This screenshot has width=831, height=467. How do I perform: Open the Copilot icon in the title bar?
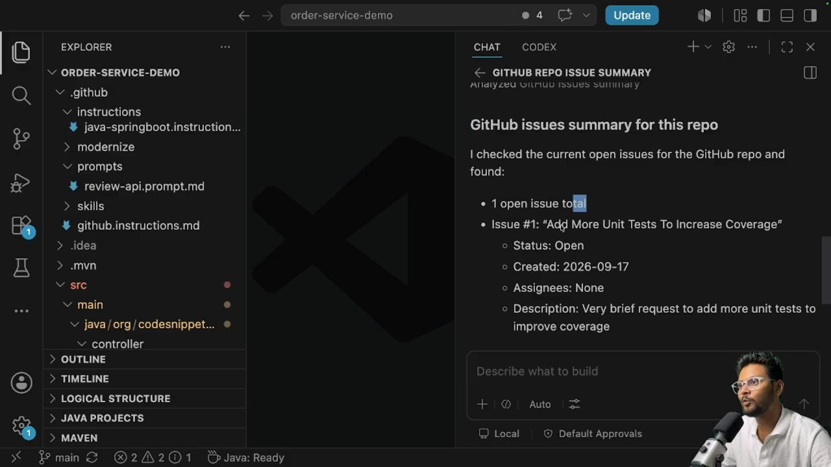[x=704, y=16]
